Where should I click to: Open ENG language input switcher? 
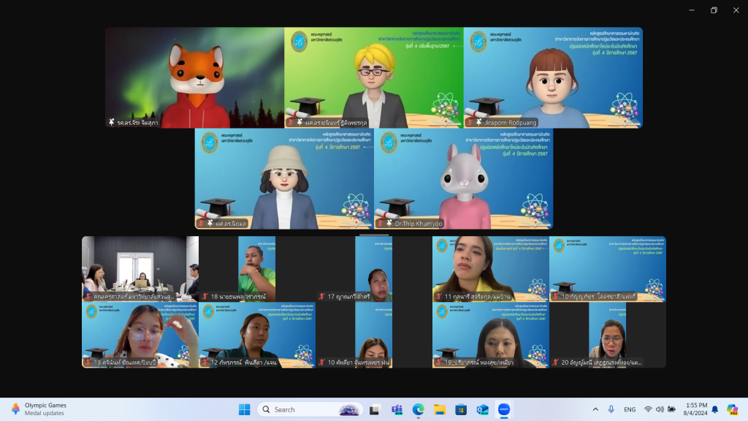(x=630, y=409)
